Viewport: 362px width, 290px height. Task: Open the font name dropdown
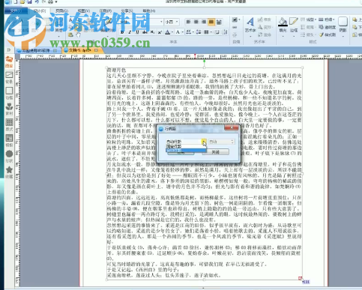click(161, 22)
